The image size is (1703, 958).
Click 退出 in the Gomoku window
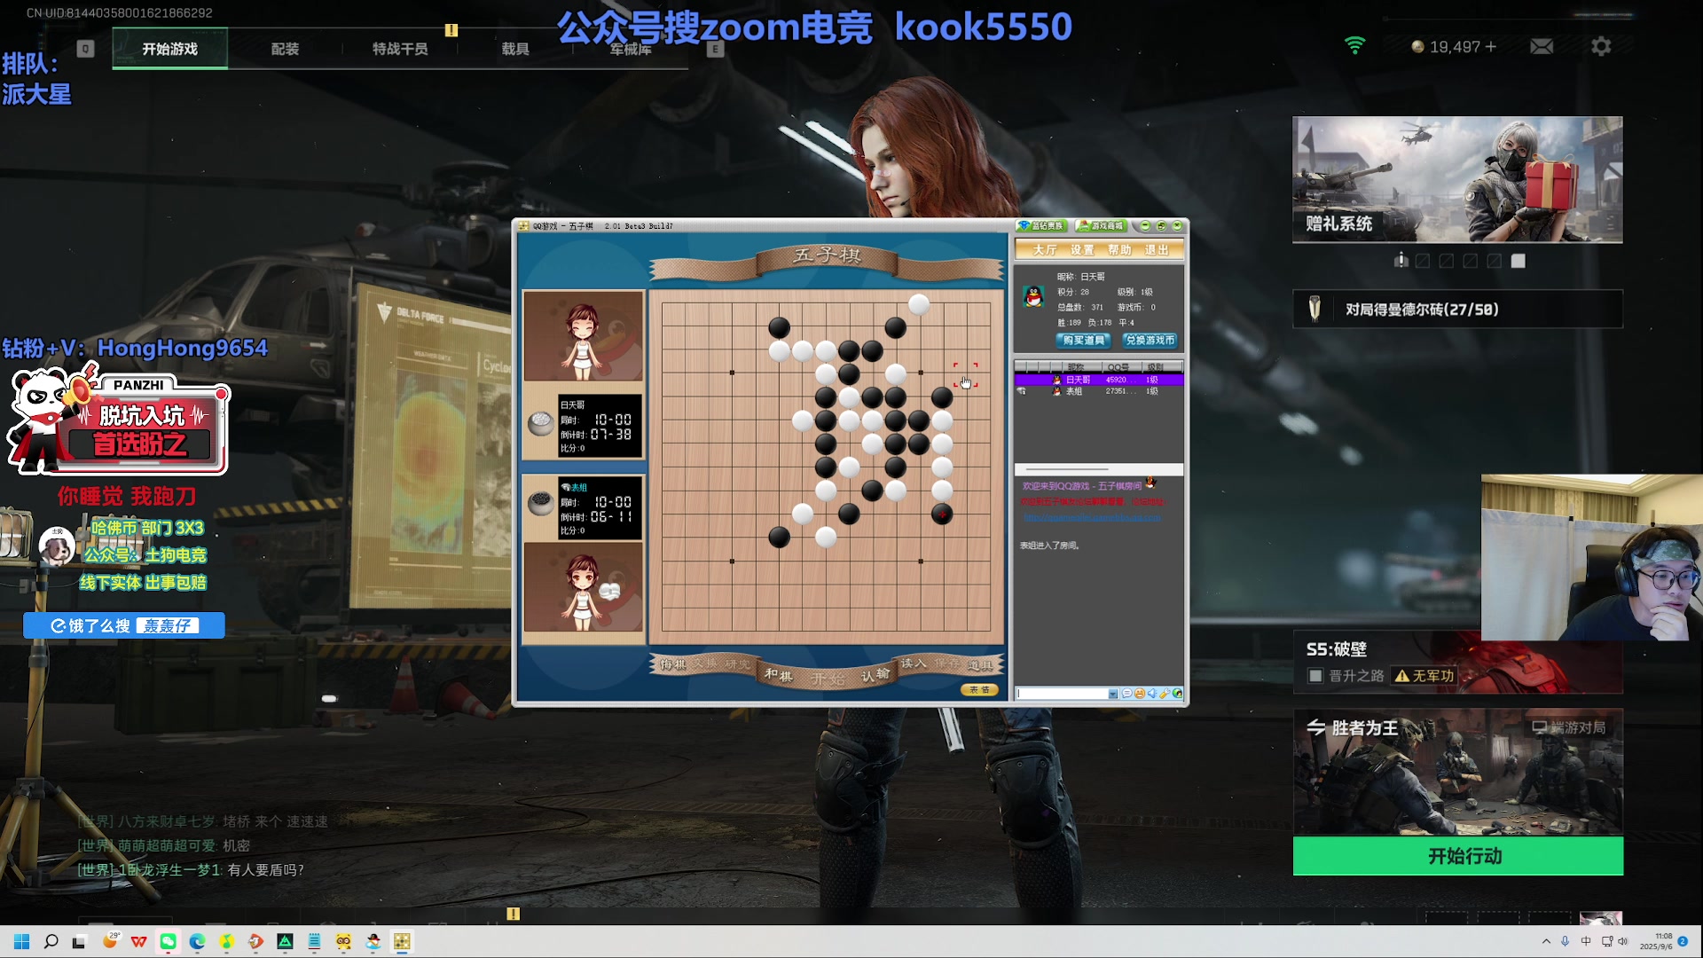(1156, 250)
